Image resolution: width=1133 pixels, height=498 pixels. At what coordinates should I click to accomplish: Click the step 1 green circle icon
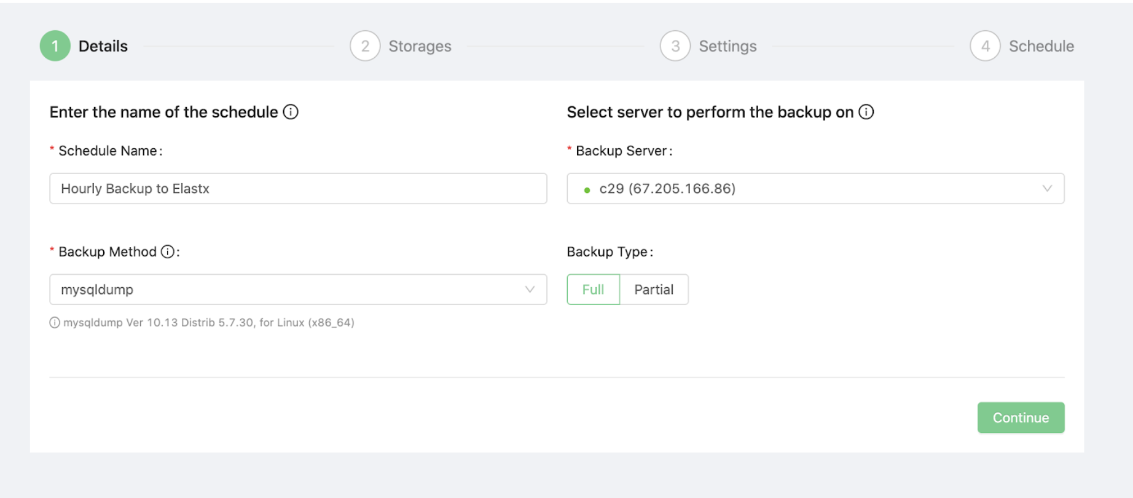coord(55,46)
